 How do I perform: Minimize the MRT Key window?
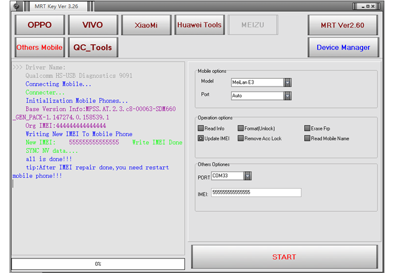[363, 6]
